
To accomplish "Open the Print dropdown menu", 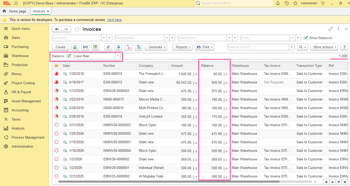I will [205, 47].
